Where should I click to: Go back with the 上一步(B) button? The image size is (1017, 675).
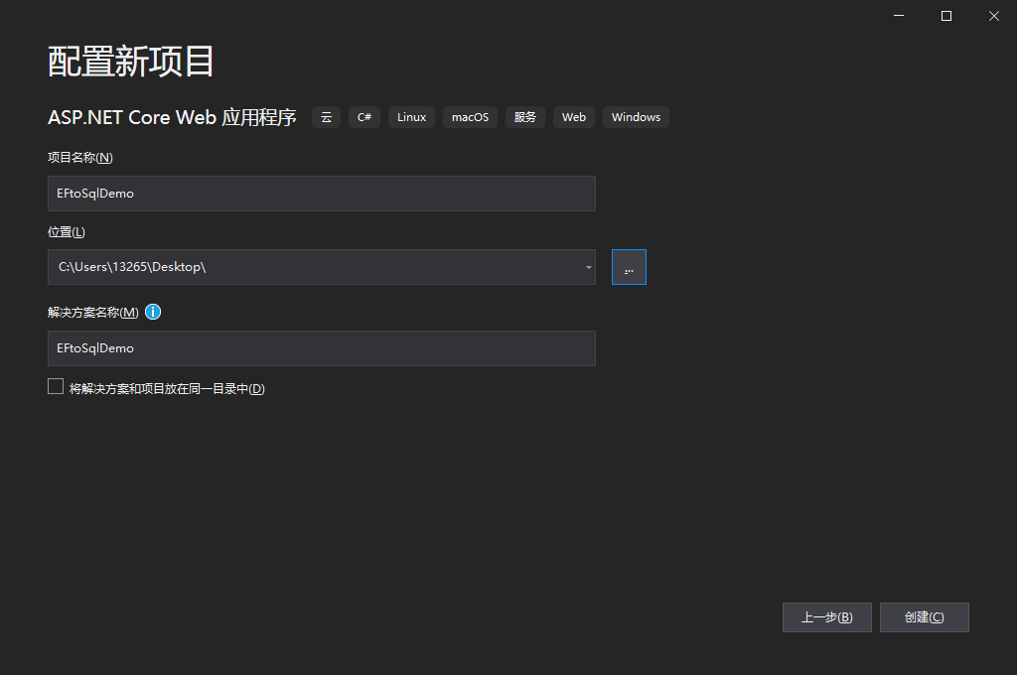(827, 617)
